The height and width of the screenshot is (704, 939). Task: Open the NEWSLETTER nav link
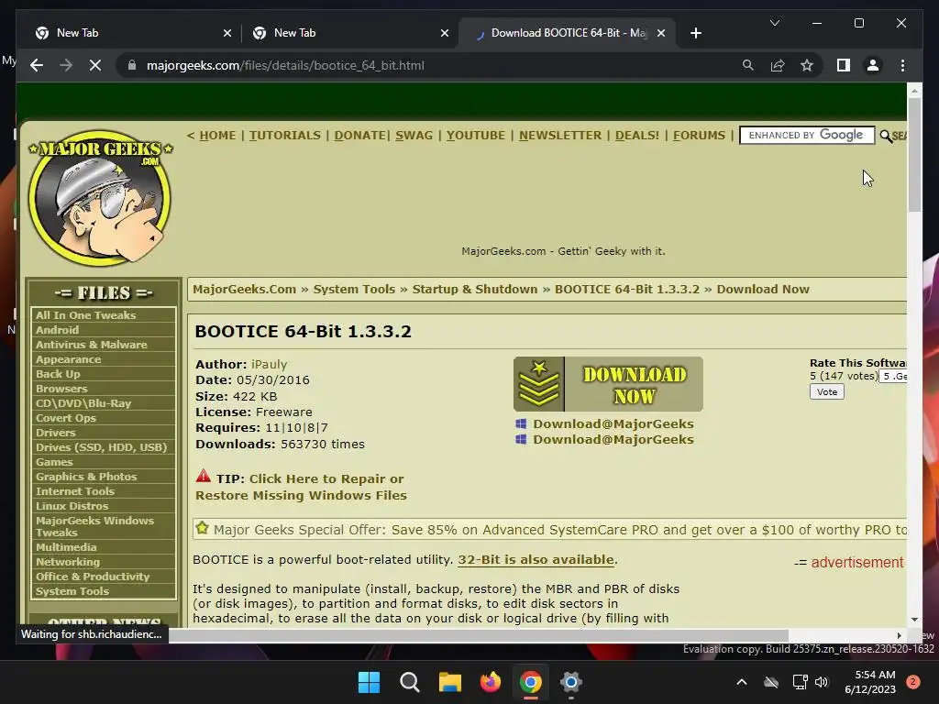click(560, 136)
